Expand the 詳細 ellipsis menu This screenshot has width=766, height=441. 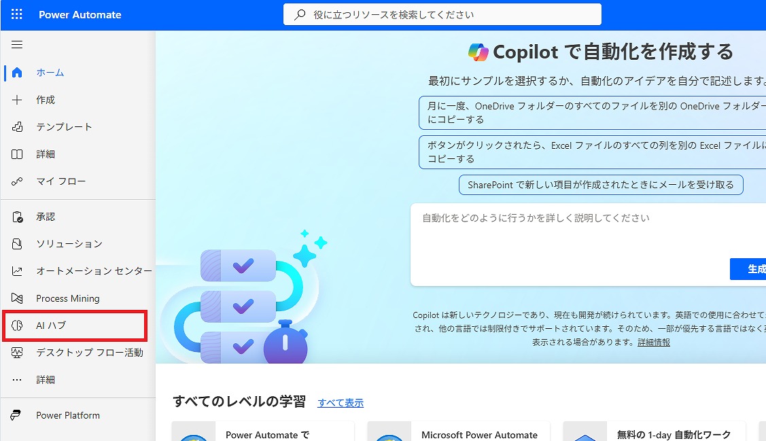point(18,380)
